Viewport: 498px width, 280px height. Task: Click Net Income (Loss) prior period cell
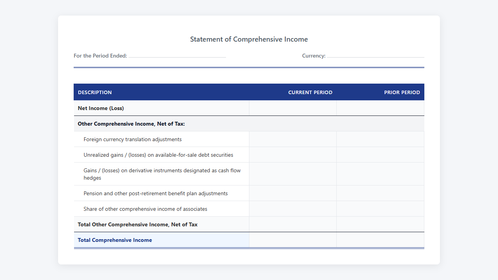380,108
